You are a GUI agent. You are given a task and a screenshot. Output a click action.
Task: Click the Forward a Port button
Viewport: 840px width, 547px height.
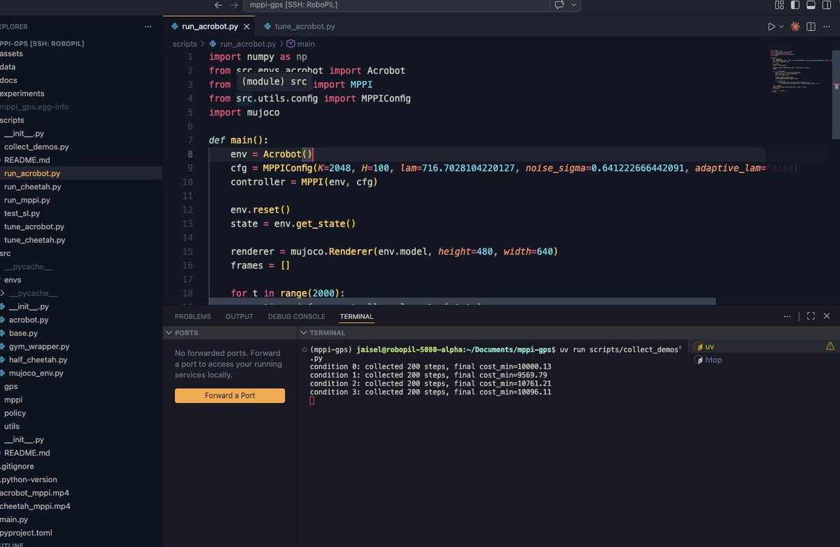coord(230,395)
